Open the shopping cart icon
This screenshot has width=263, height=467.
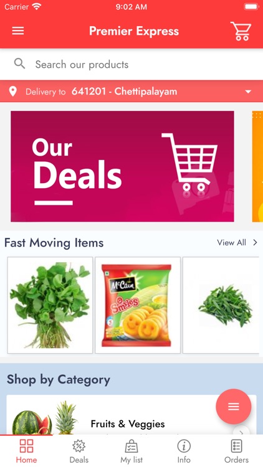[241, 31]
